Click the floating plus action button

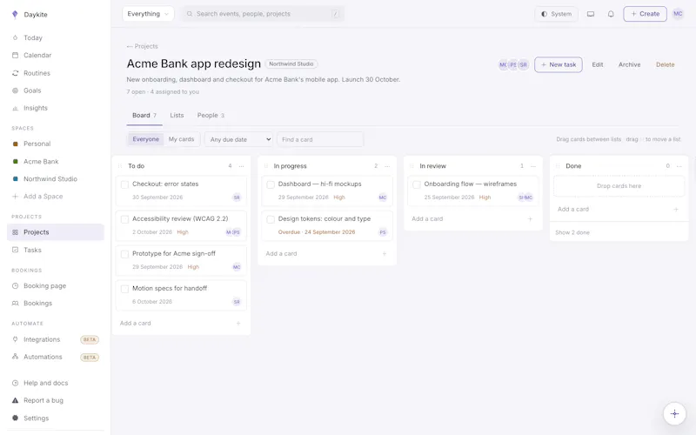pos(674,414)
